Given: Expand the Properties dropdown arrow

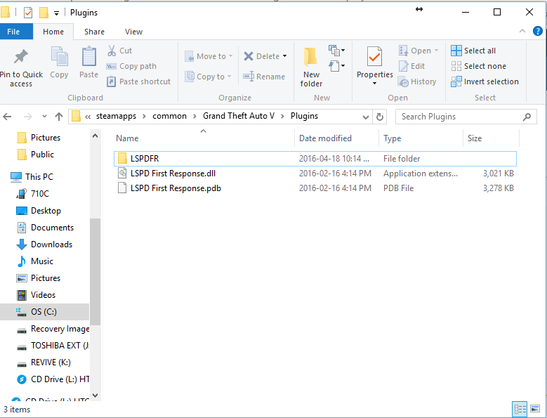Looking at the screenshot, I should [375, 84].
